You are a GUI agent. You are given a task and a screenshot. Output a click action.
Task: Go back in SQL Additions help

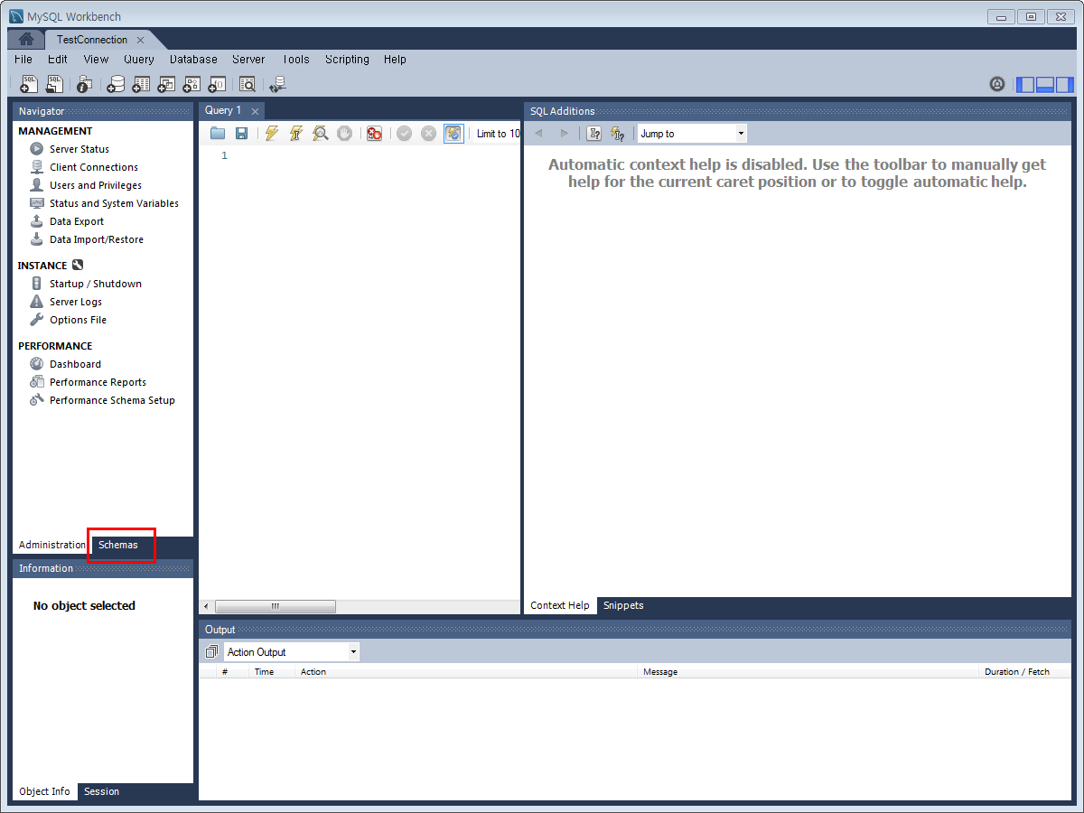(539, 134)
